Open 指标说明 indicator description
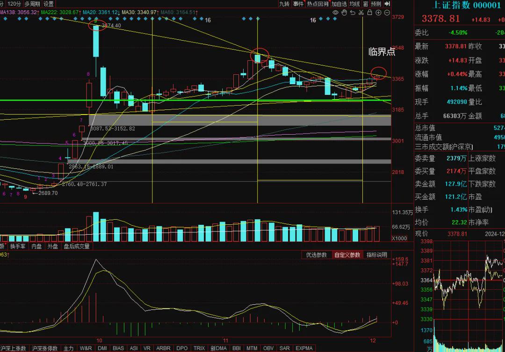The image size is (505, 352). (377, 255)
